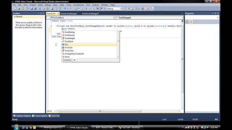232x130 pixels.
Task: Open the Error List bottom tab
Action: [x=54, y=116]
